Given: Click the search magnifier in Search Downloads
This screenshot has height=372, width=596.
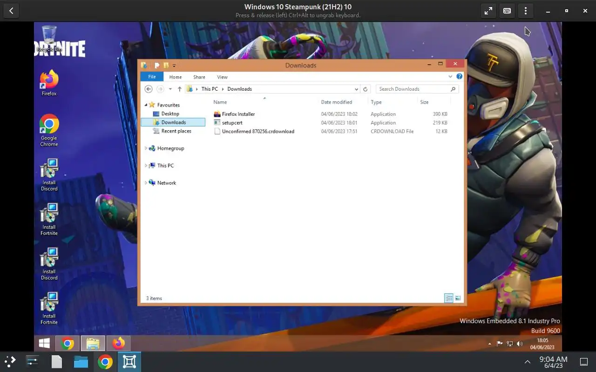Looking at the screenshot, I should [x=453, y=89].
